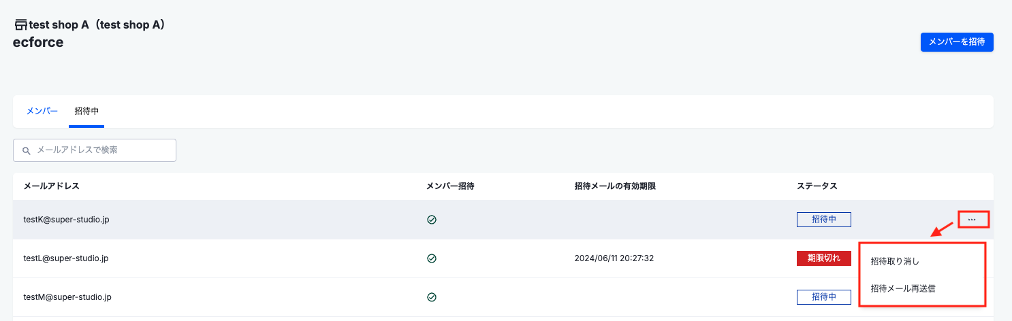Click the 期限切れ status badge for testL

pyautogui.click(x=824, y=258)
